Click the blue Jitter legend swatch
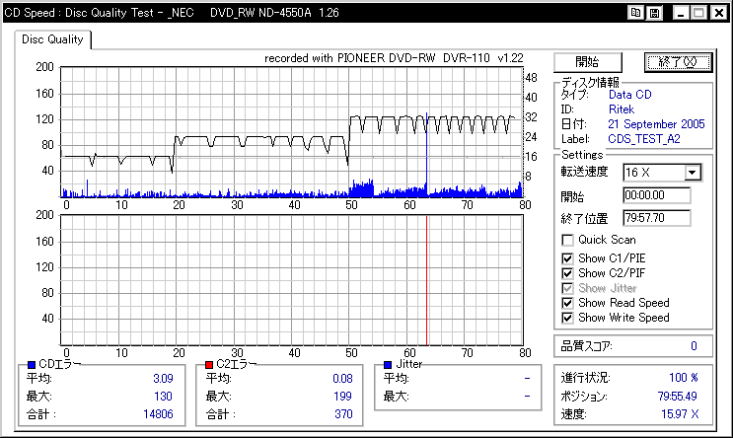Viewport: 733px width, 438px height. pos(388,365)
